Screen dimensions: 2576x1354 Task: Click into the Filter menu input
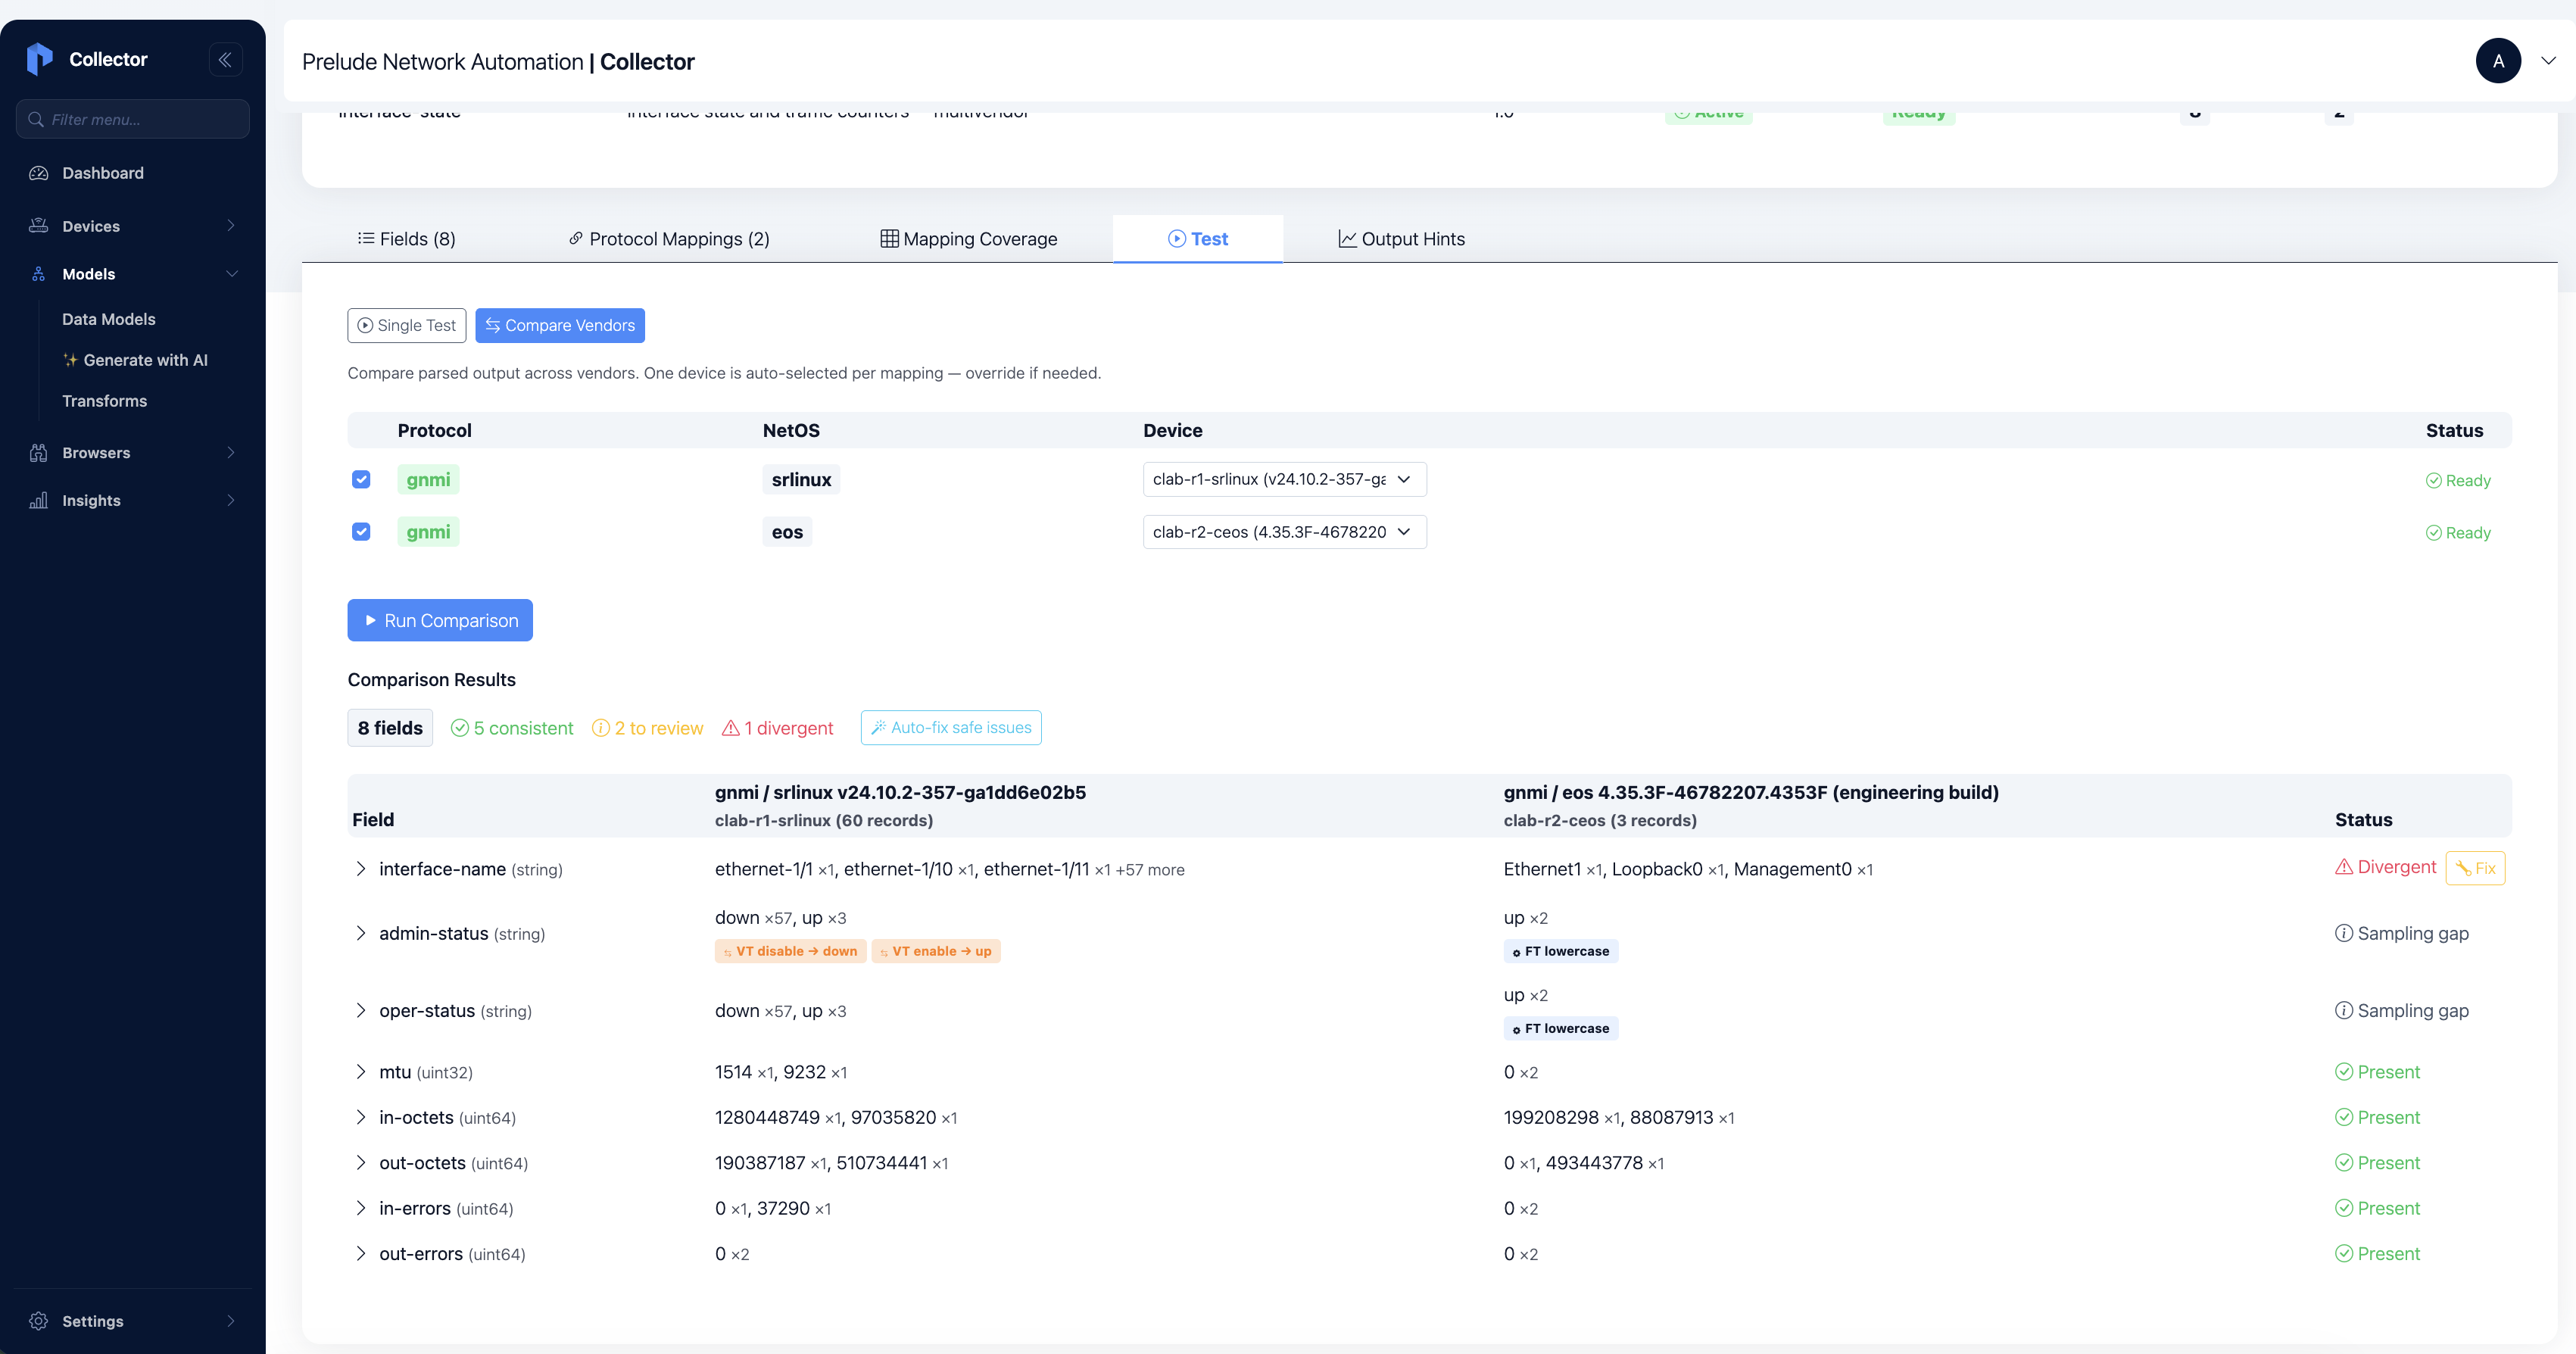click(133, 119)
